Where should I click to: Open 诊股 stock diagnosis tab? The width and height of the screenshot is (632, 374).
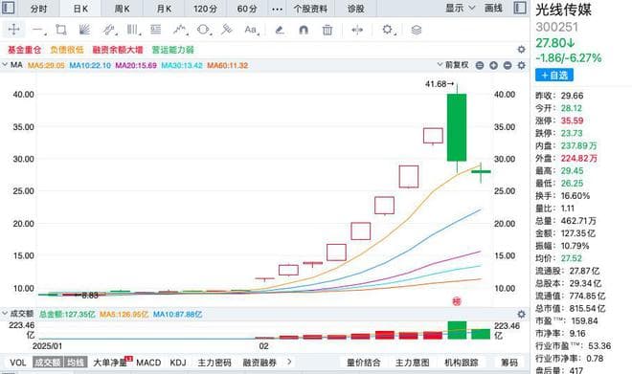pyautogui.click(x=356, y=9)
